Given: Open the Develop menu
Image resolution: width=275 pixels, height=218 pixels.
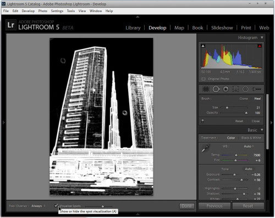Looking at the screenshot, I should [x=28, y=11].
